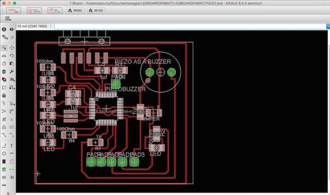Select the Polygon tool
Viewport: 330px width, 195px height.
click(11, 162)
